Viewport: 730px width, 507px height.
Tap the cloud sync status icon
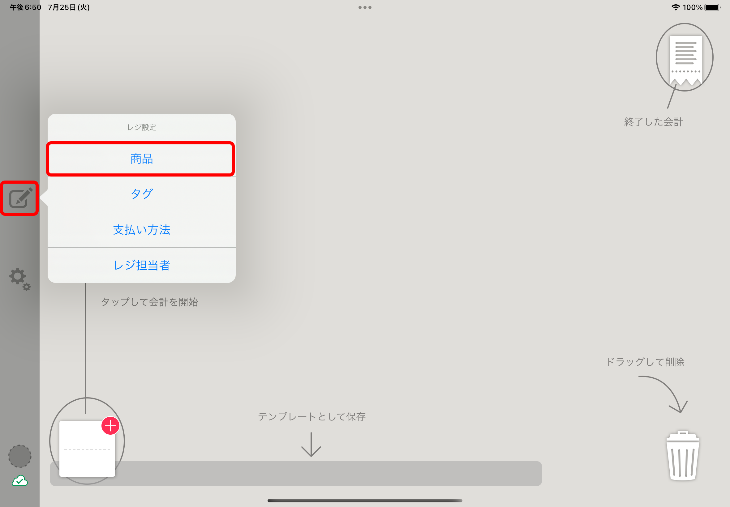(20, 480)
